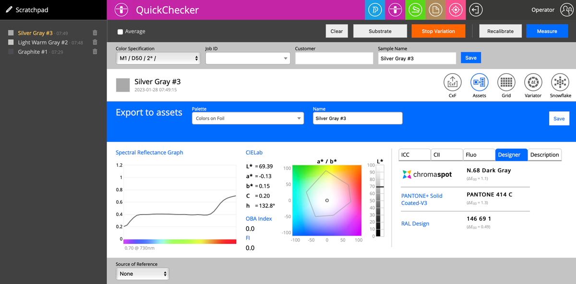The height and width of the screenshot is (284, 576).
Task: Click the 146 69 1 RAL value
Action: pos(479,219)
